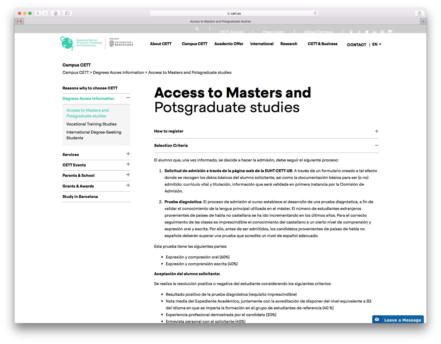
Task: Open the Academic Offer menu
Action: 229,44
